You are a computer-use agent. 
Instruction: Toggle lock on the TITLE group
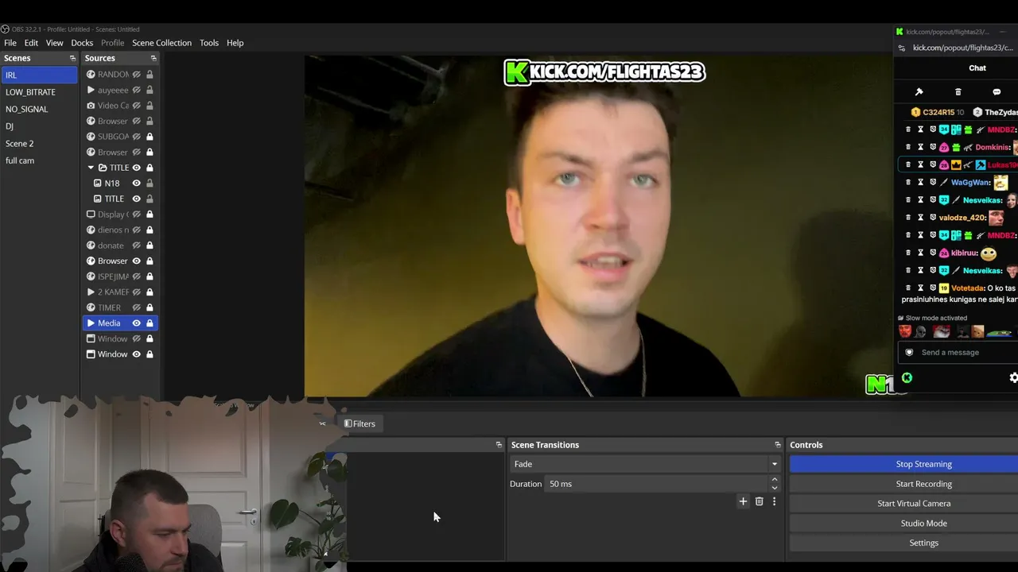point(150,168)
